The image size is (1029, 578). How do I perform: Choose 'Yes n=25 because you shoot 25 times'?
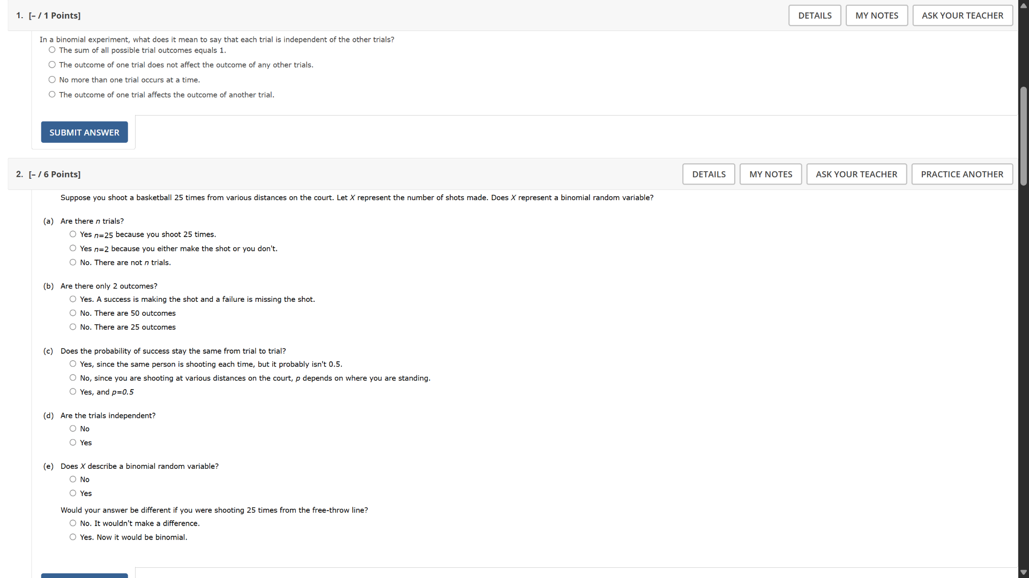pos(73,234)
